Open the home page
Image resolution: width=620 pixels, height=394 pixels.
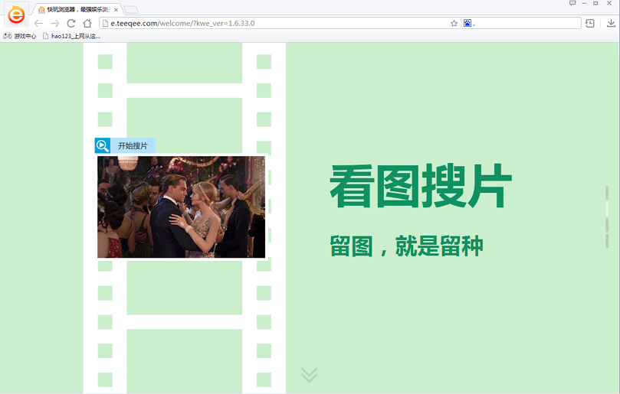coord(87,23)
